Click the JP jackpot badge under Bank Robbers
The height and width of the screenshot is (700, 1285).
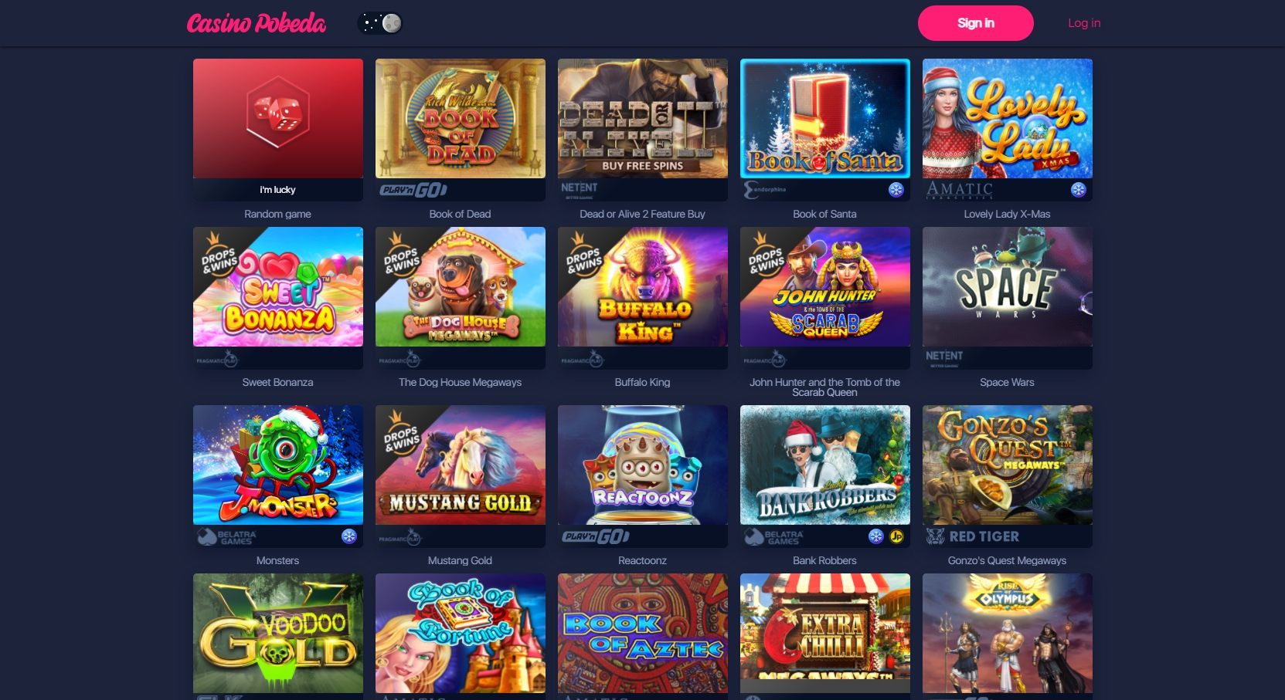pyautogui.click(x=896, y=536)
